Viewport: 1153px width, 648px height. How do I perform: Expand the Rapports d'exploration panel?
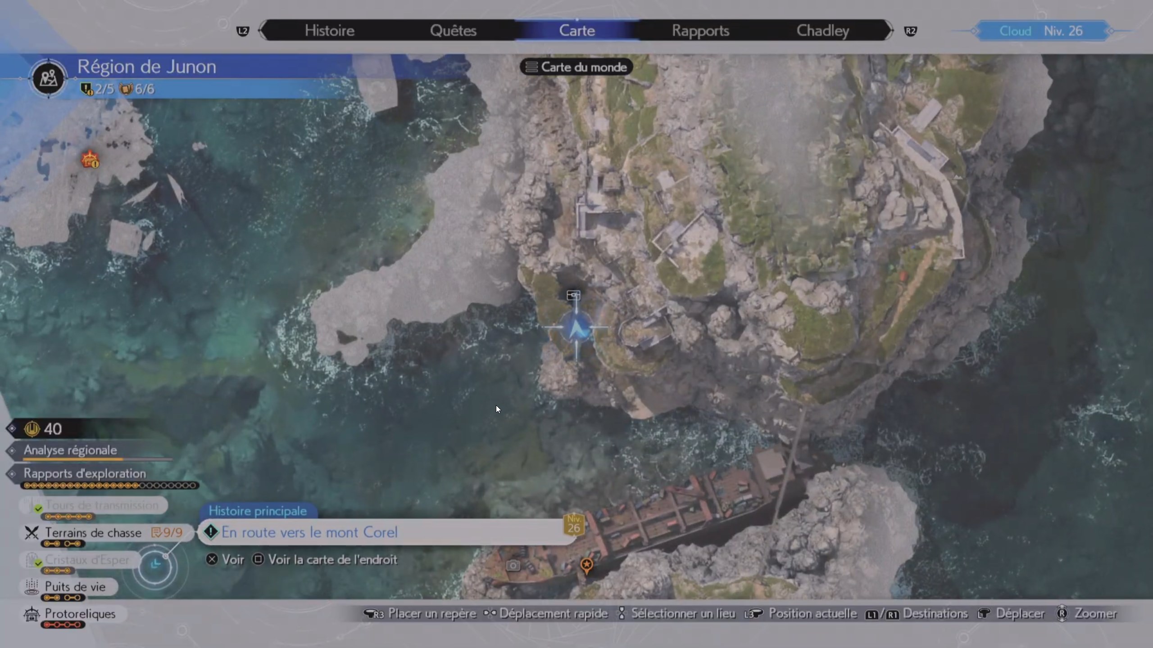pyautogui.click(x=85, y=473)
